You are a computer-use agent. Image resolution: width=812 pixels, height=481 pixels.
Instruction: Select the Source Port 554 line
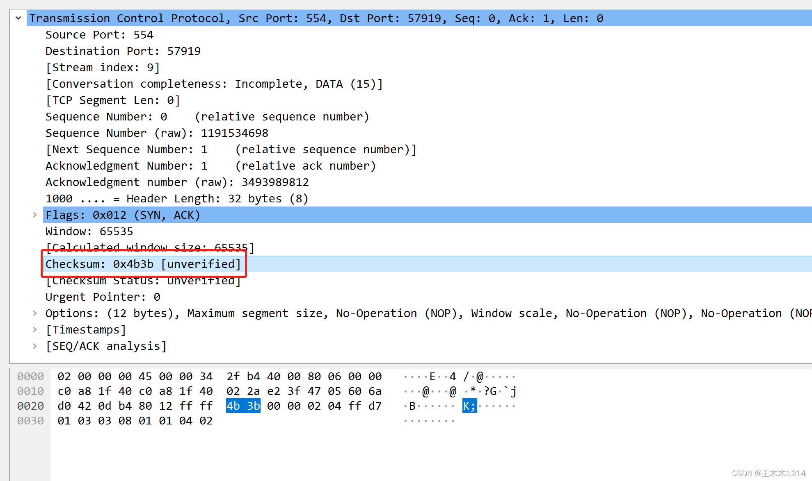coord(99,35)
